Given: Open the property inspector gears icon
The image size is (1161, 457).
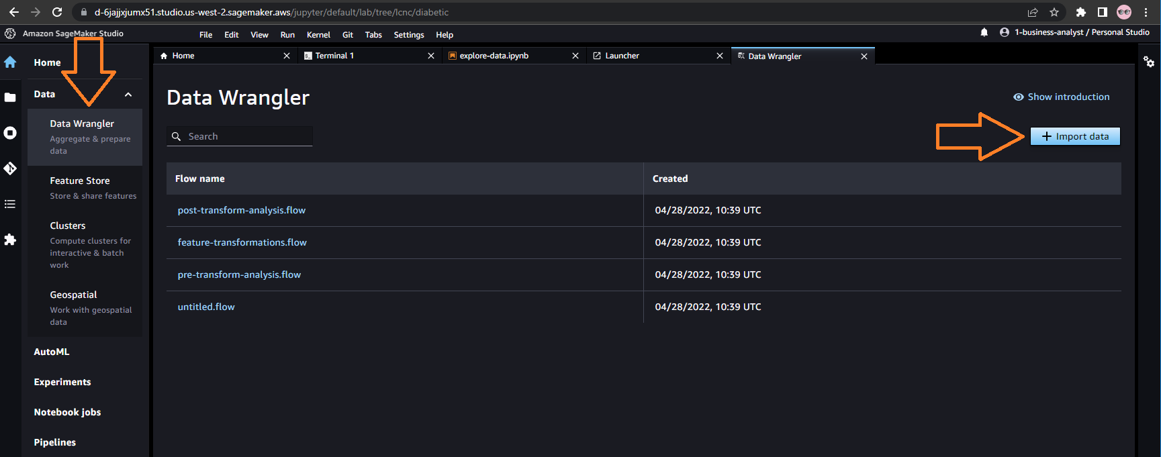Looking at the screenshot, I should [x=1149, y=62].
